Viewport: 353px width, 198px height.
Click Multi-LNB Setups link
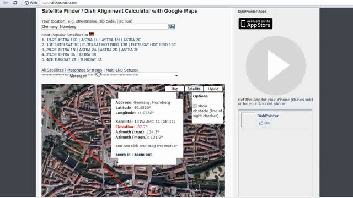pos(122,70)
